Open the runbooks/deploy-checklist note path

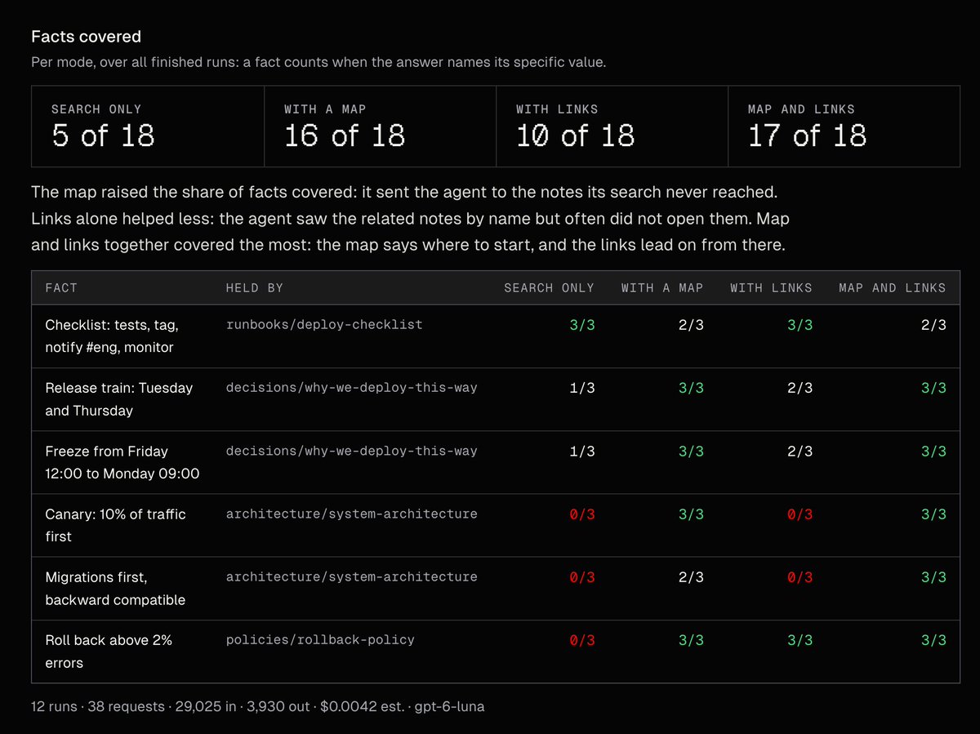pyautogui.click(x=324, y=325)
